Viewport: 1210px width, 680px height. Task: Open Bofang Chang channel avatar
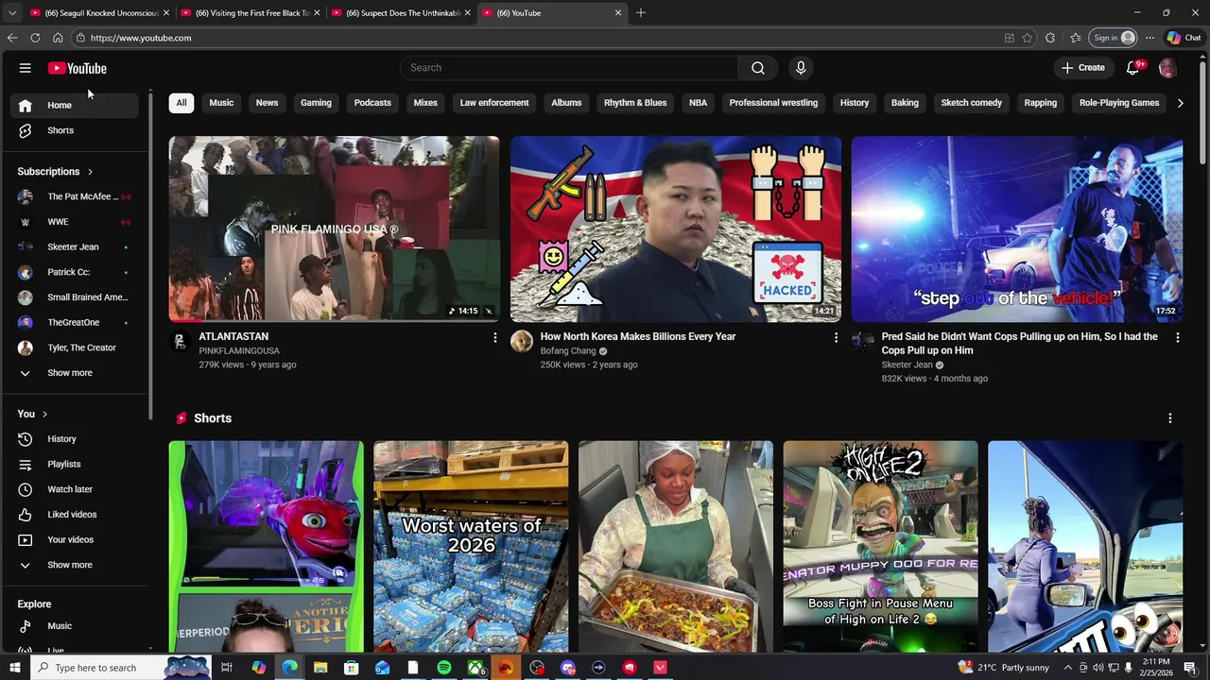point(522,342)
